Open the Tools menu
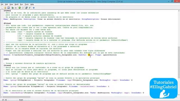 [x=27, y=4]
